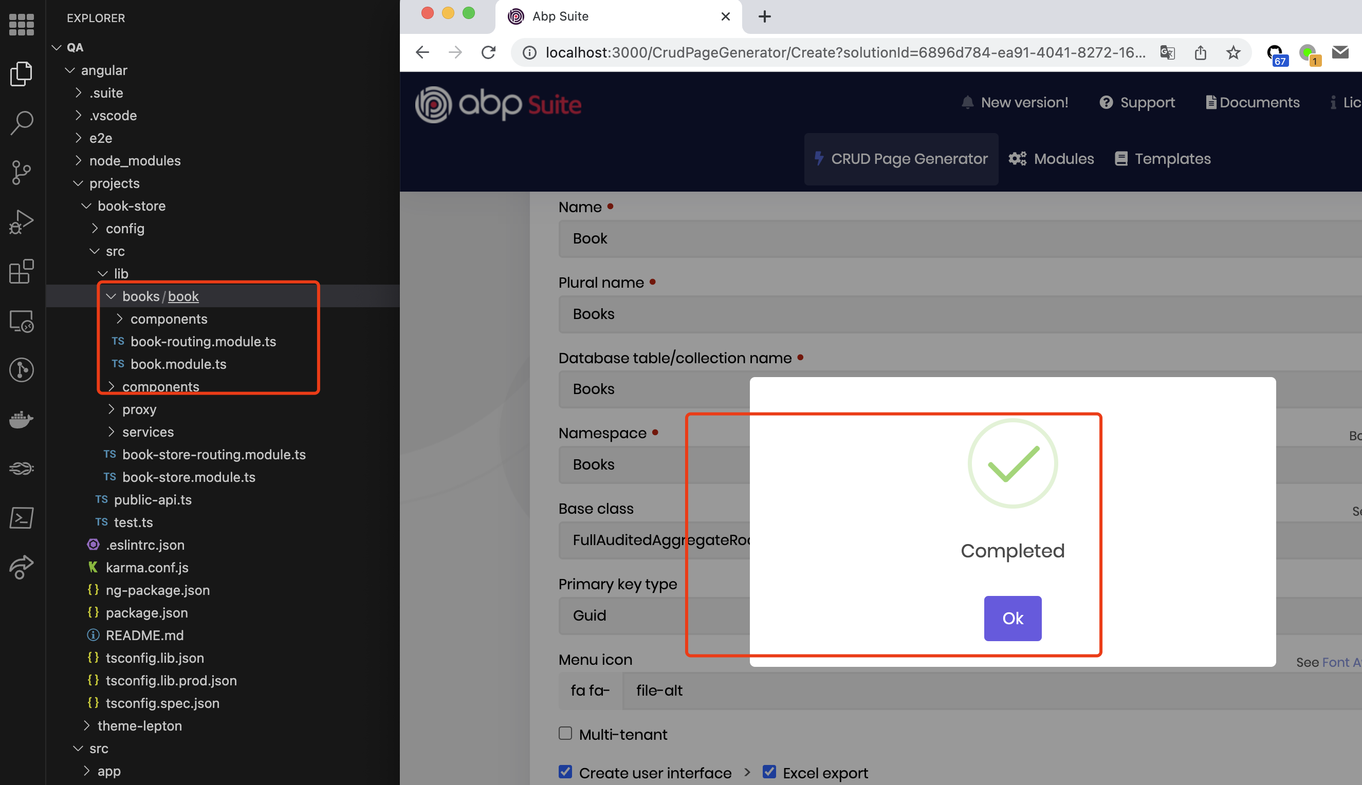The width and height of the screenshot is (1362, 785).
Task: Click the browser back arrow
Action: click(x=422, y=52)
